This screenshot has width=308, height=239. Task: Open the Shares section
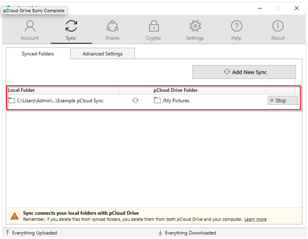[112, 30]
